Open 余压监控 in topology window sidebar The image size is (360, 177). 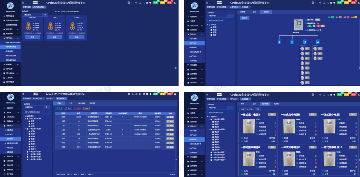[194, 56]
